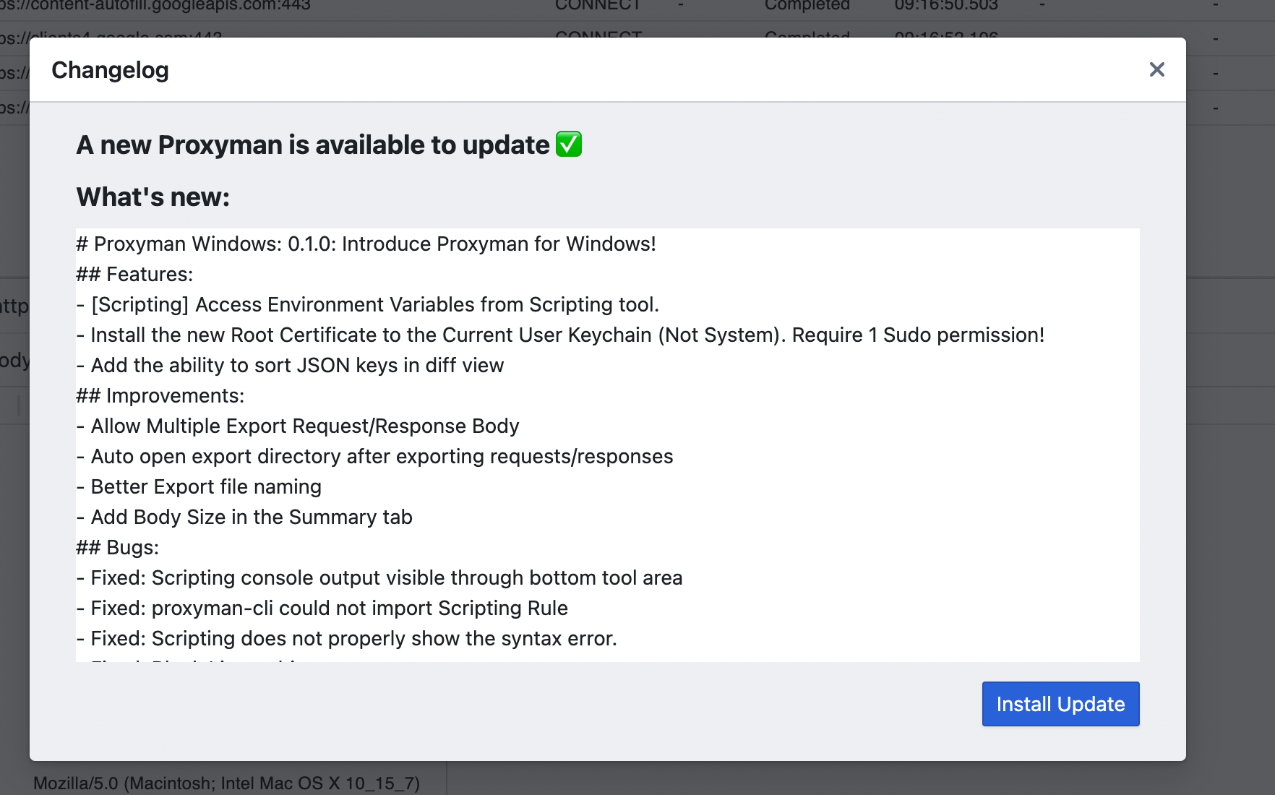
Task: Click the Mozilla/5.0 user agent text in background
Action: pos(226,783)
